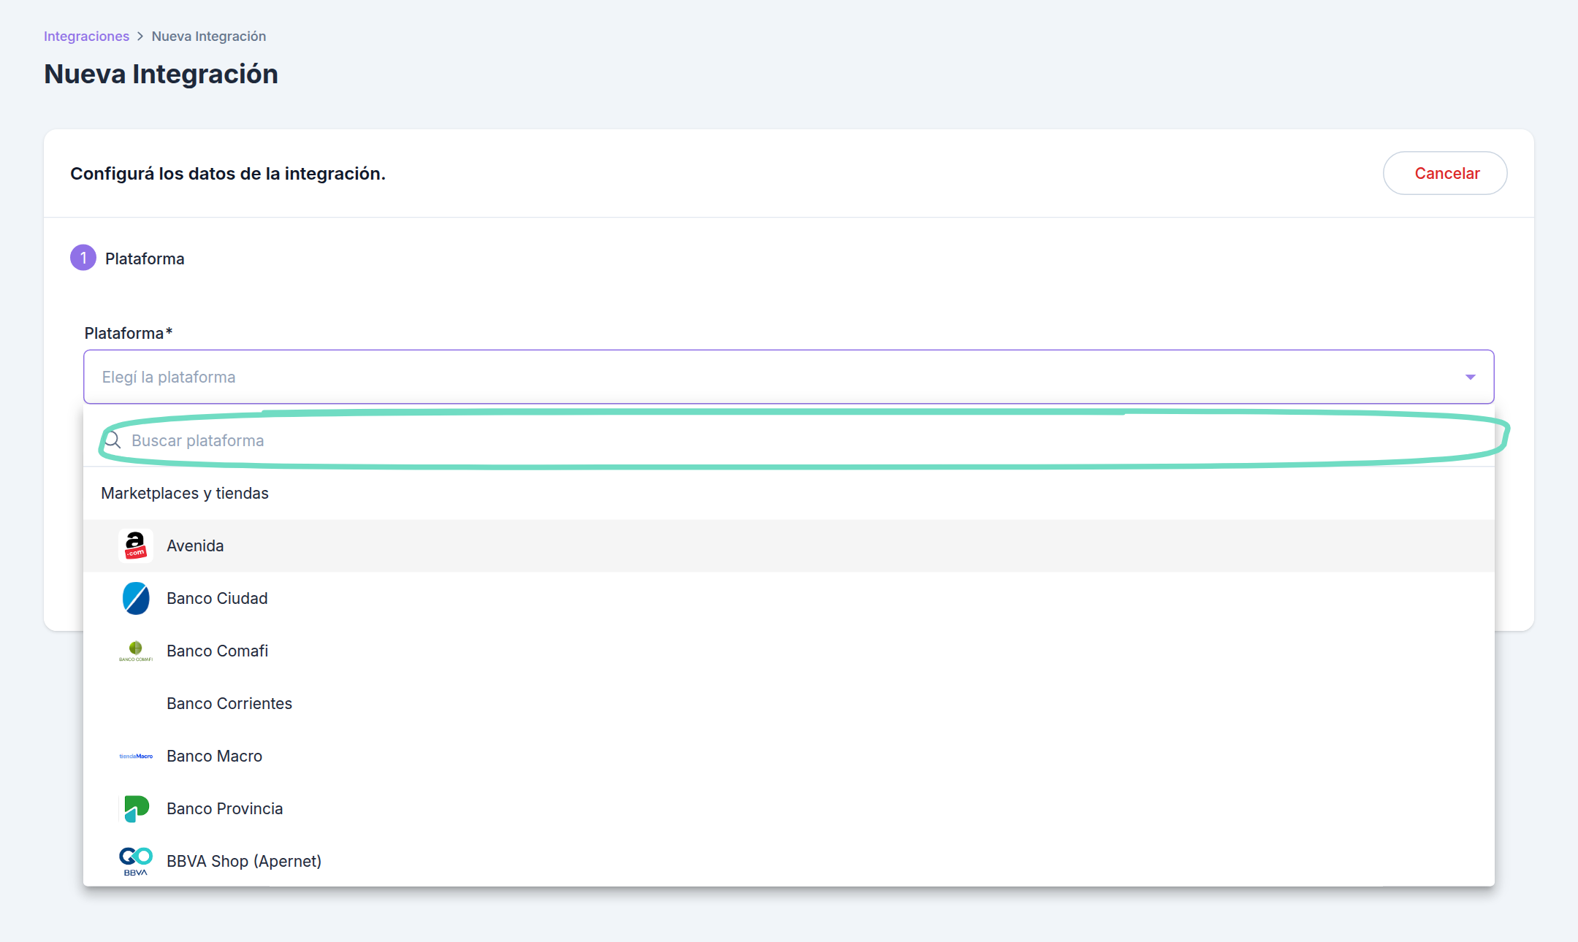Viewport: 1578px width, 942px height.
Task: Pick Banco Provincia option
Action: (789, 808)
